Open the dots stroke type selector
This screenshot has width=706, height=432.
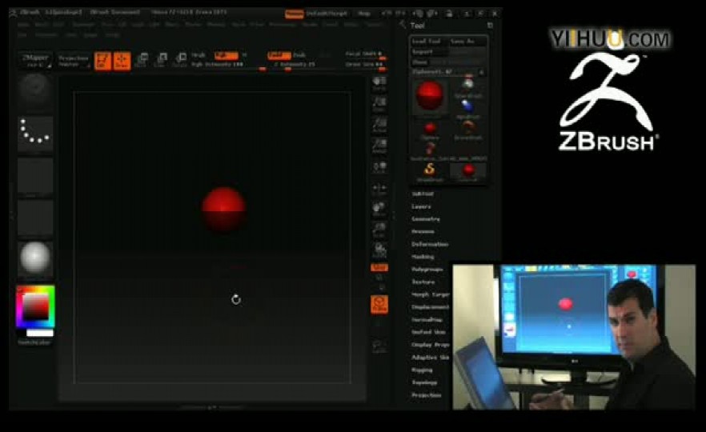[x=35, y=133]
